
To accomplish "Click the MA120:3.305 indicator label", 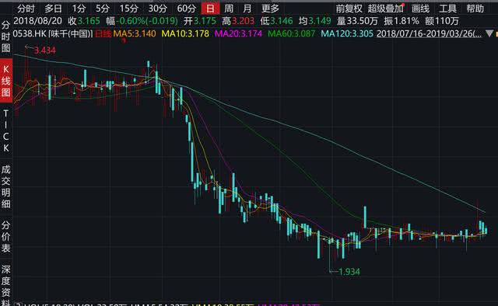I will [x=347, y=33].
